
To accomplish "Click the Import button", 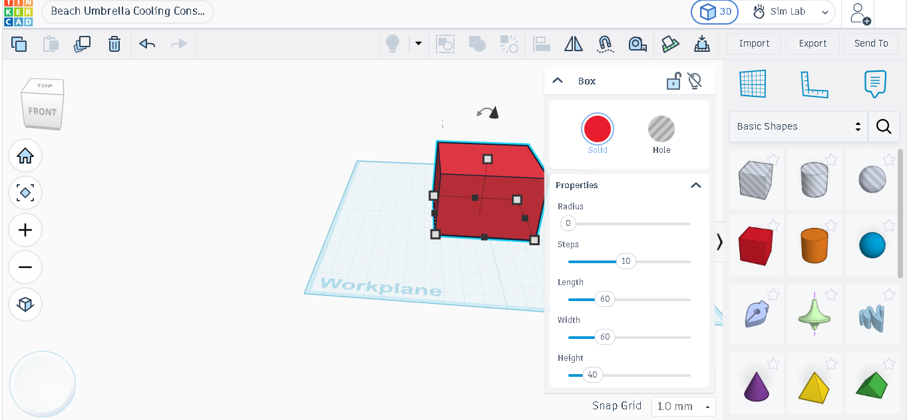I will (x=754, y=43).
